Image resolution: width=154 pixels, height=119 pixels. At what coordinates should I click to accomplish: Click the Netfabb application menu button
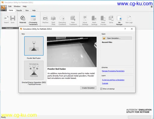tap(4, 8)
